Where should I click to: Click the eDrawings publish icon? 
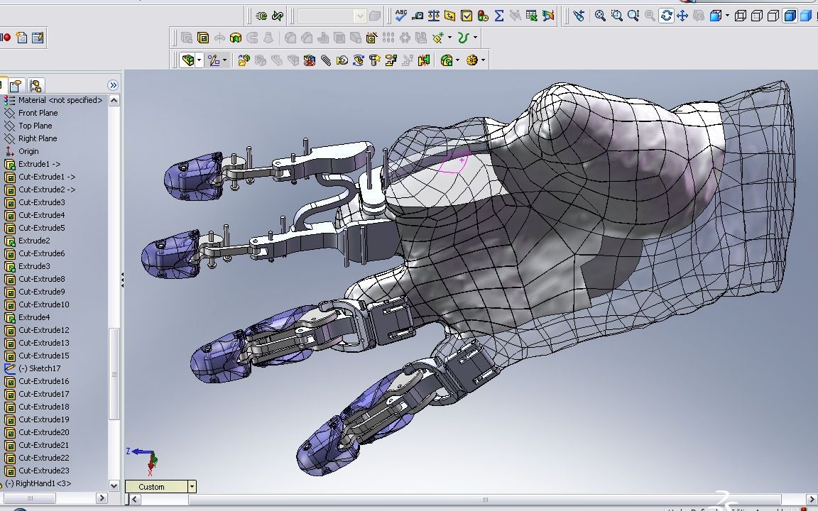pos(261,16)
